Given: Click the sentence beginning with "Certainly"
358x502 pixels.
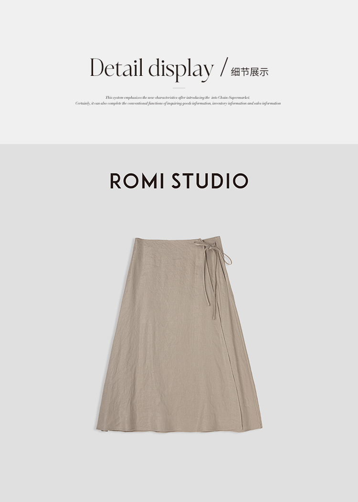Looking at the screenshot, I should tap(178, 104).
